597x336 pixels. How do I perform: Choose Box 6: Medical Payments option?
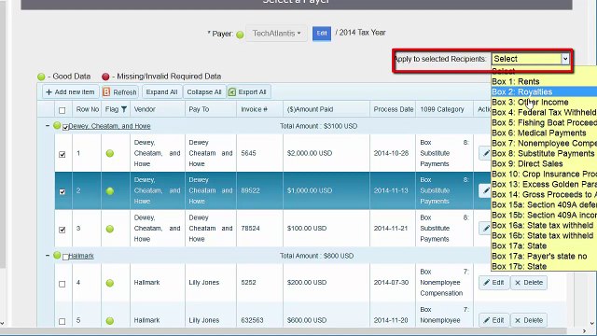[544, 133]
